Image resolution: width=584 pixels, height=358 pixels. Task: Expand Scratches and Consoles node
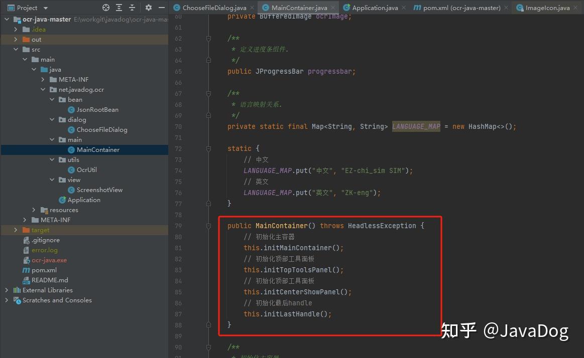pyautogui.click(x=7, y=300)
